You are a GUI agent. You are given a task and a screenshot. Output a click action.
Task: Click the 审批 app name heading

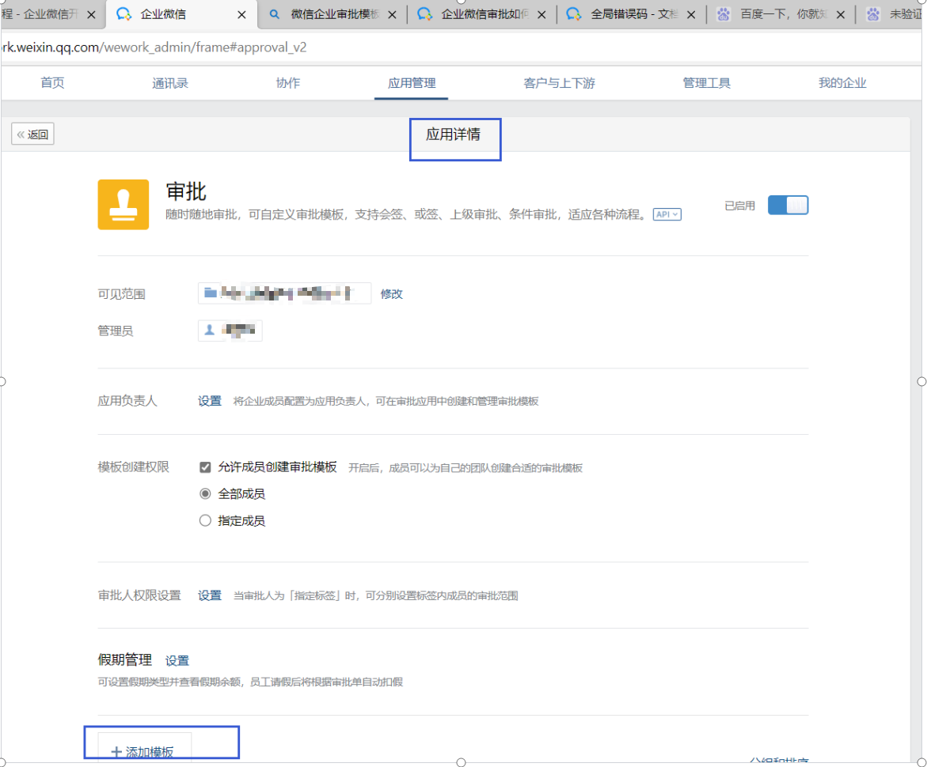(186, 191)
